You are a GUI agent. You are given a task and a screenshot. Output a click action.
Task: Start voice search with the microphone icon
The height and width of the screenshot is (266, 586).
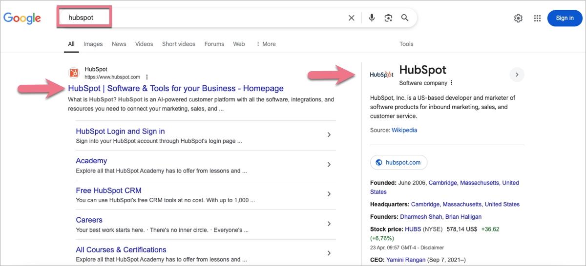(x=372, y=18)
